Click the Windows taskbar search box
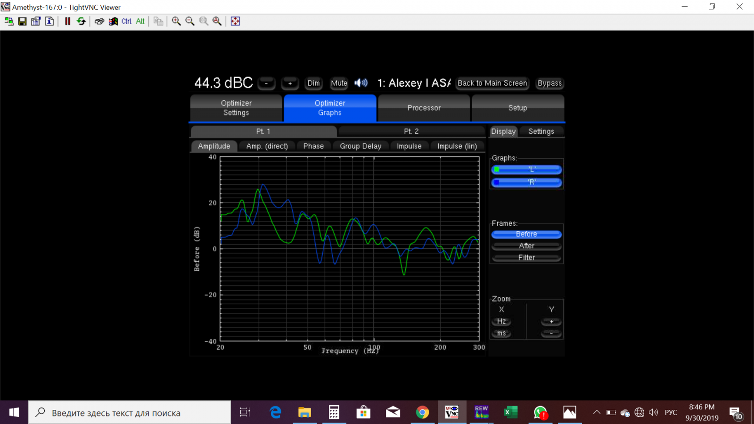The height and width of the screenshot is (424, 754). (130, 413)
